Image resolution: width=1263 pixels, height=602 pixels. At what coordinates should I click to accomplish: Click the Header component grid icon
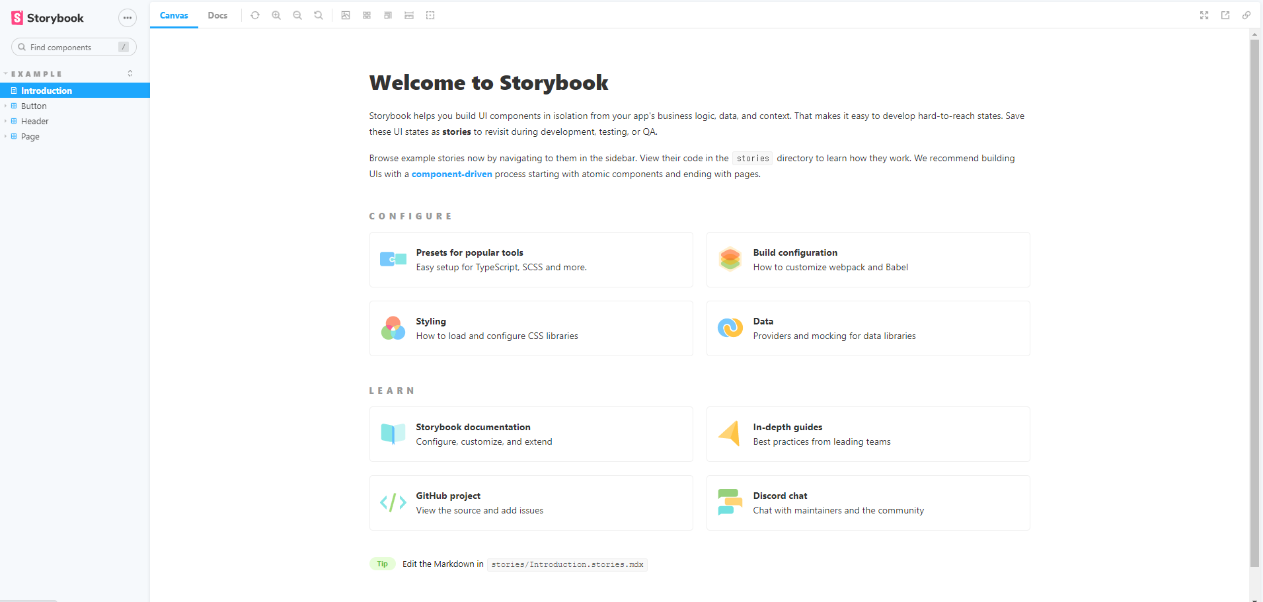(x=14, y=121)
